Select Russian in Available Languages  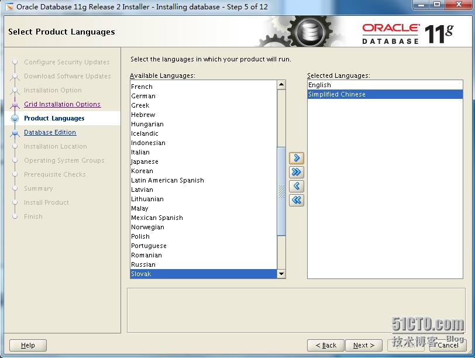click(203, 265)
